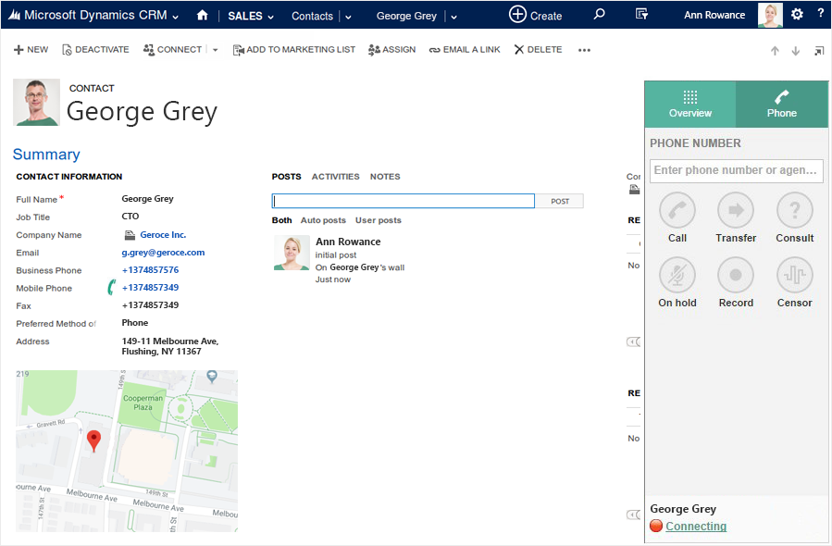Open Geroce Inc. company link
The height and width of the screenshot is (546, 832).
[x=163, y=234]
